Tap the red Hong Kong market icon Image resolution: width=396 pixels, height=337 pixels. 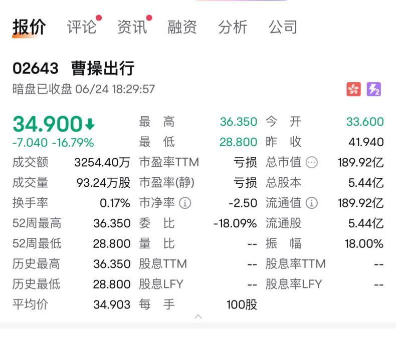coord(353,89)
